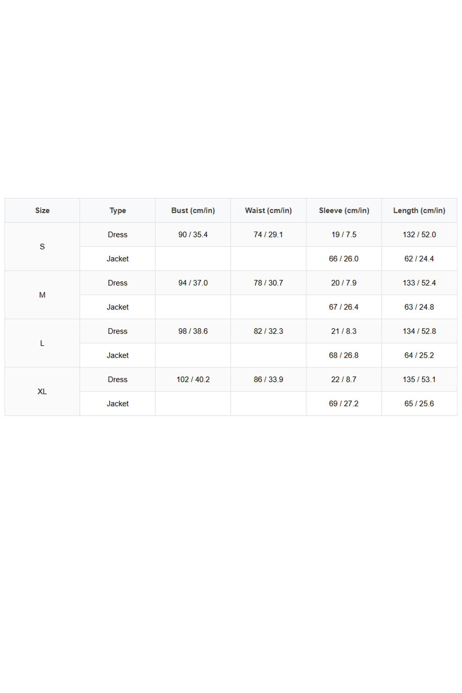The image size is (462, 693).
Task: Click the 98 / 38.6 bust value
Action: (x=193, y=331)
